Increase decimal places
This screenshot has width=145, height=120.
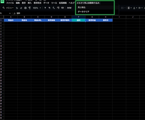click(x=58, y=8)
